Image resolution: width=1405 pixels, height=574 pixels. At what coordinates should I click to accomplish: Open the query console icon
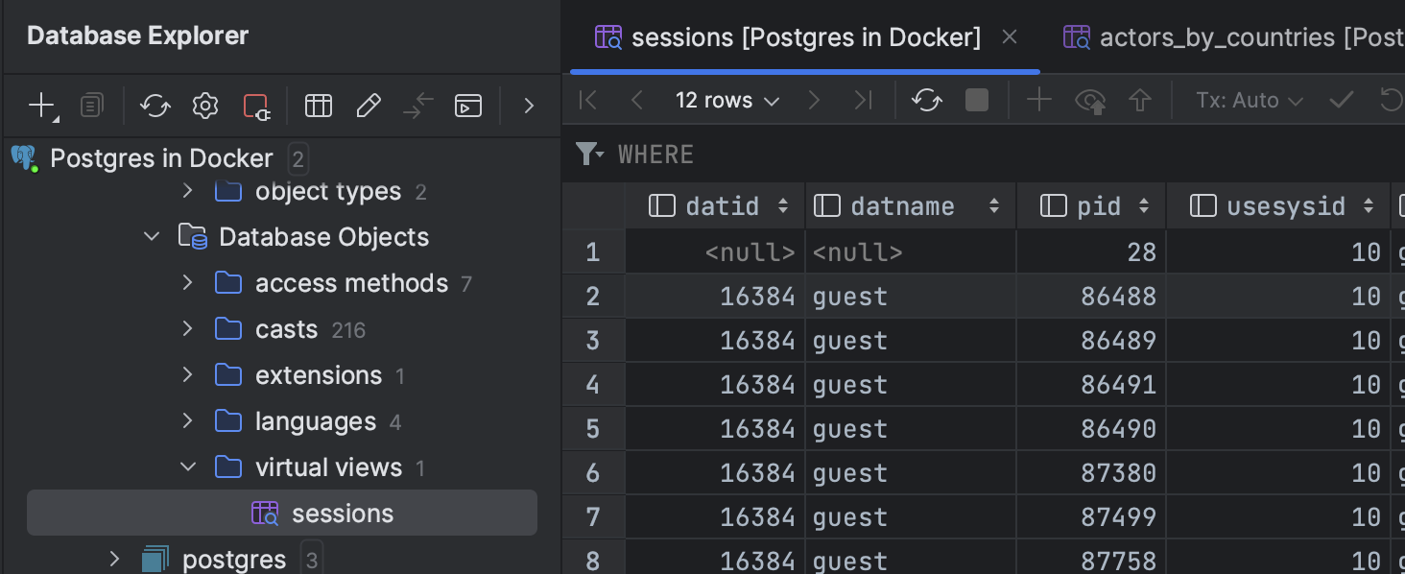pos(468,106)
